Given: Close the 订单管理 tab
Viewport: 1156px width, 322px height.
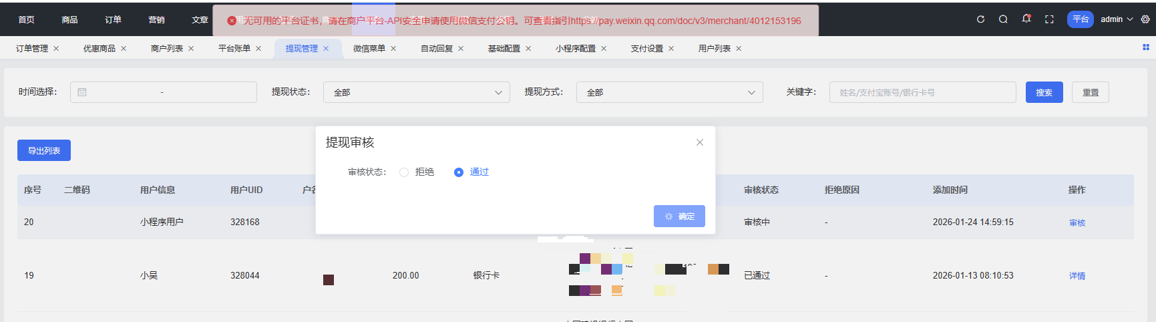Looking at the screenshot, I should 56,49.
